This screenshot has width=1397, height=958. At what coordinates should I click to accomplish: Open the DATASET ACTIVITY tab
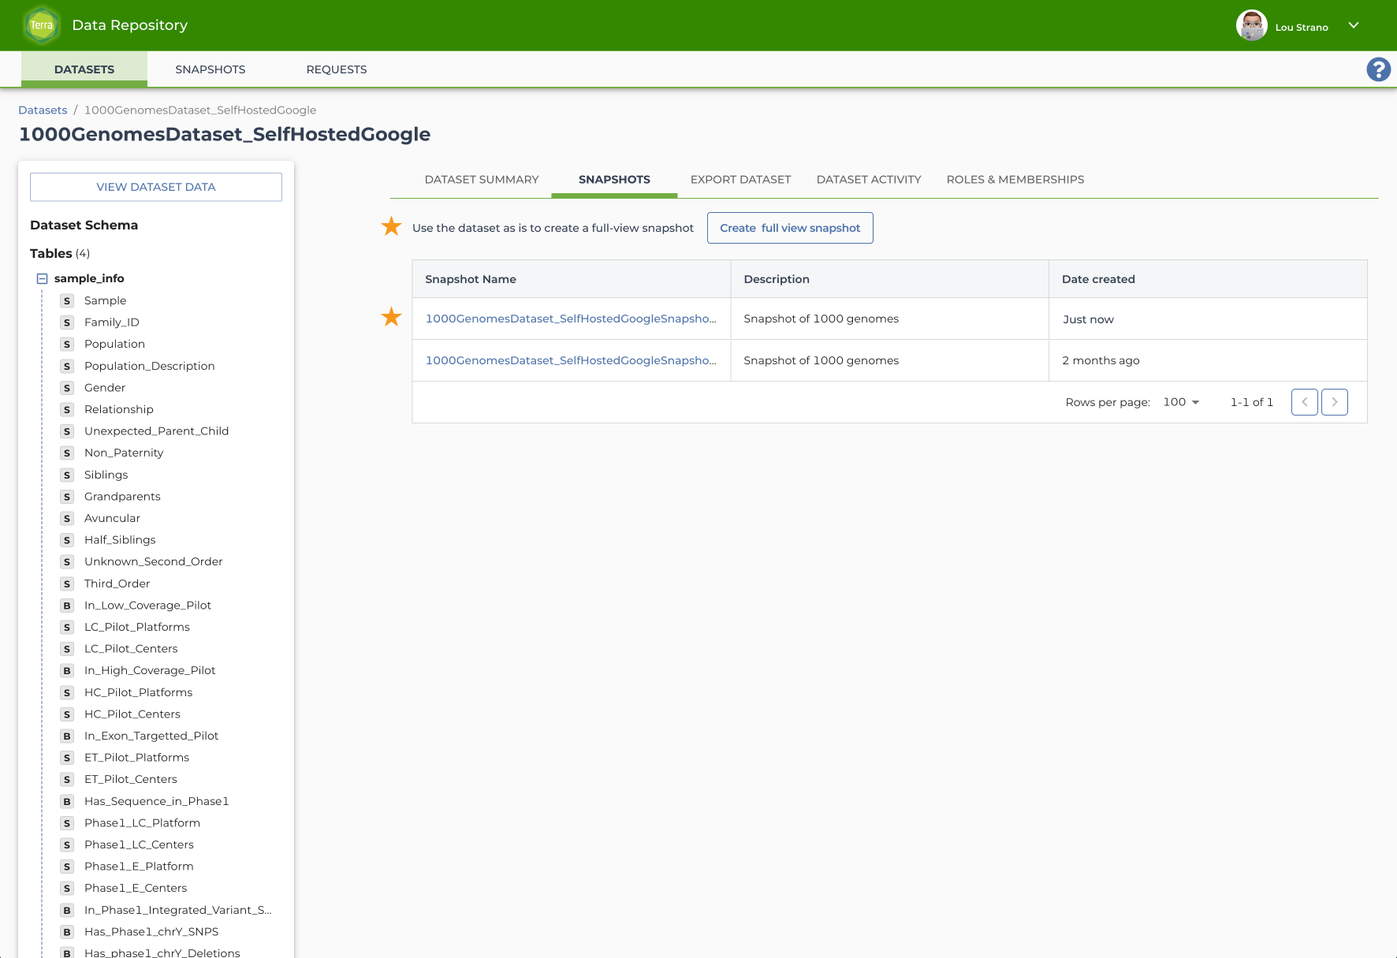[869, 180]
